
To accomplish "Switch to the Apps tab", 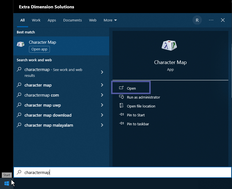I will click(x=52, y=20).
